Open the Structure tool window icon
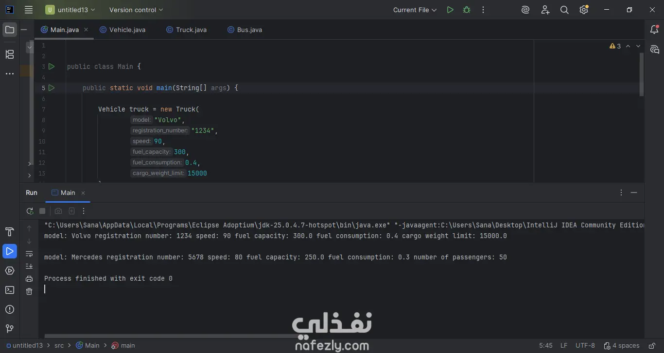Image resolution: width=664 pixels, height=353 pixels. [10, 54]
